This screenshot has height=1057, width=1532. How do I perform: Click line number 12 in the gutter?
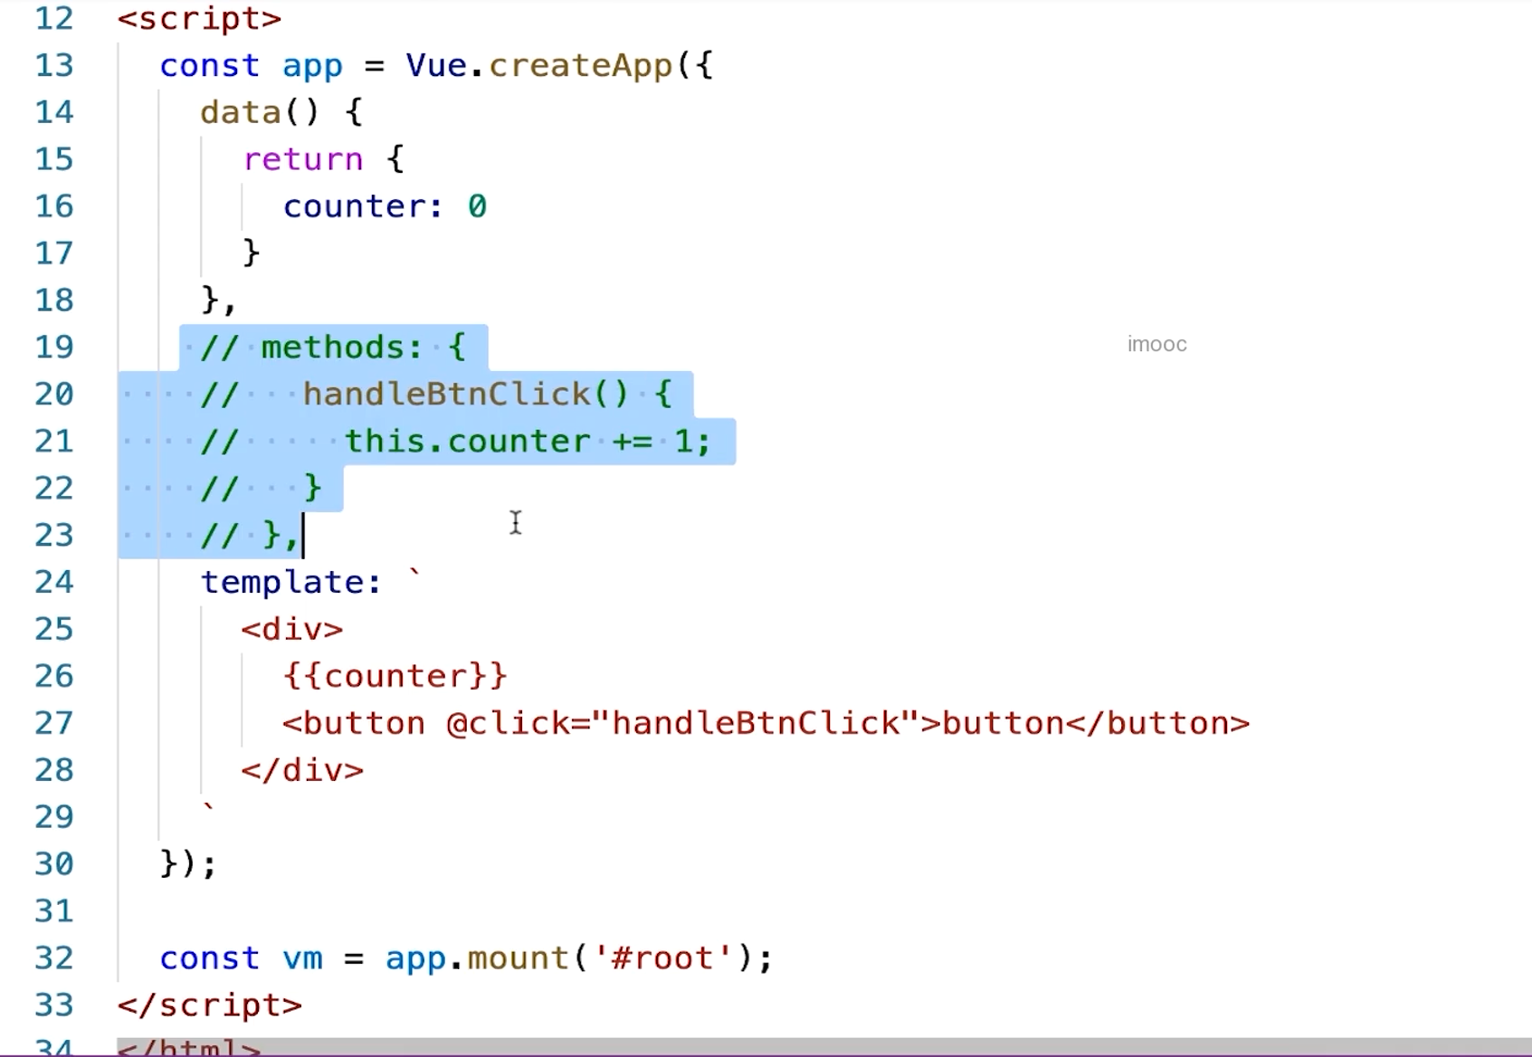(x=53, y=18)
